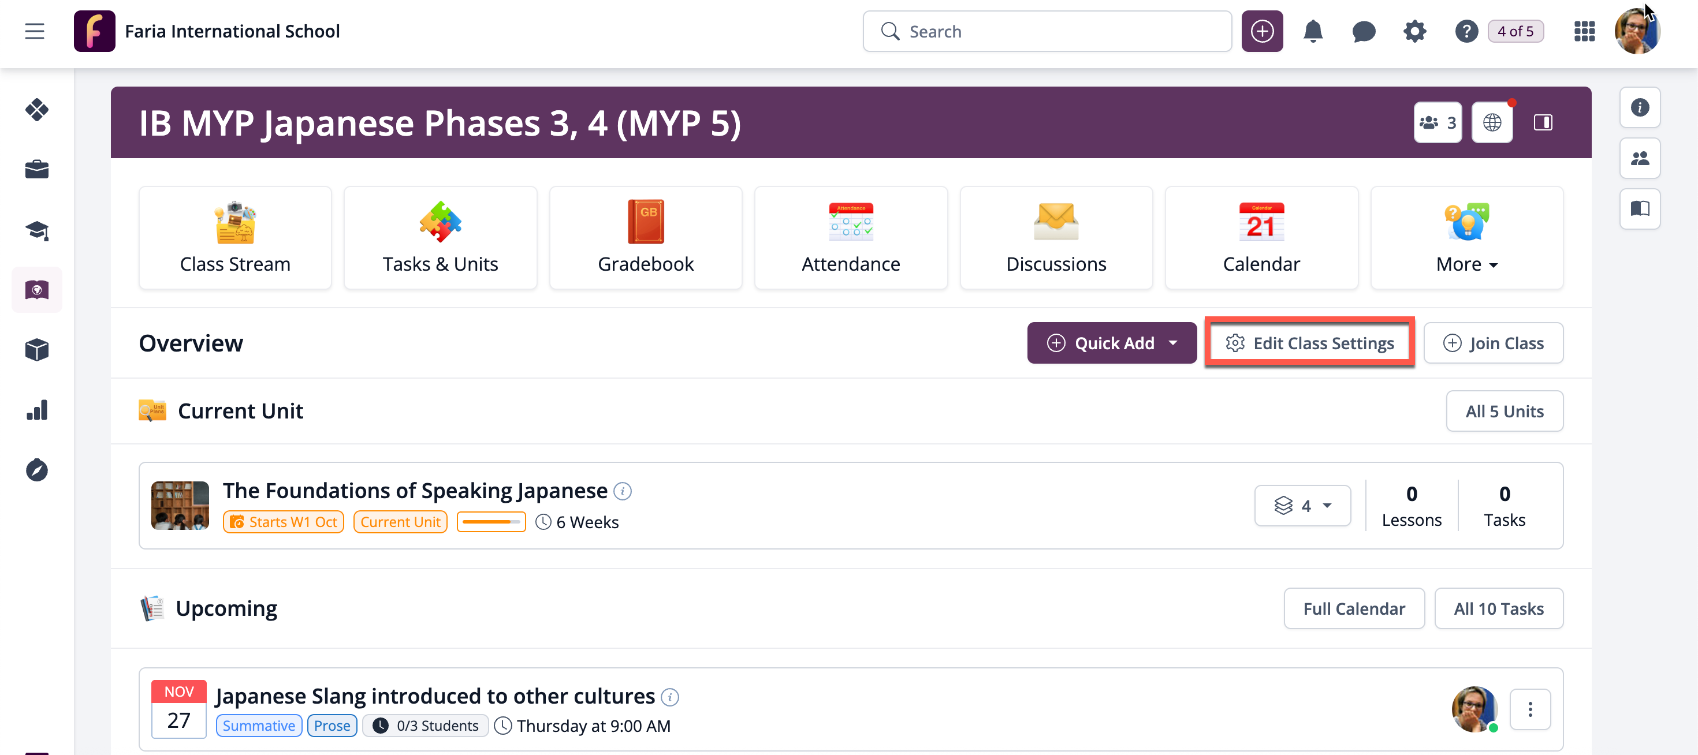Open the class info panel icon
The width and height of the screenshot is (1698, 755).
(1639, 107)
